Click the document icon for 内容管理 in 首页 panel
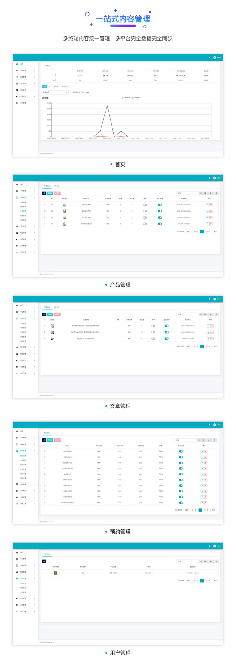 17,77
